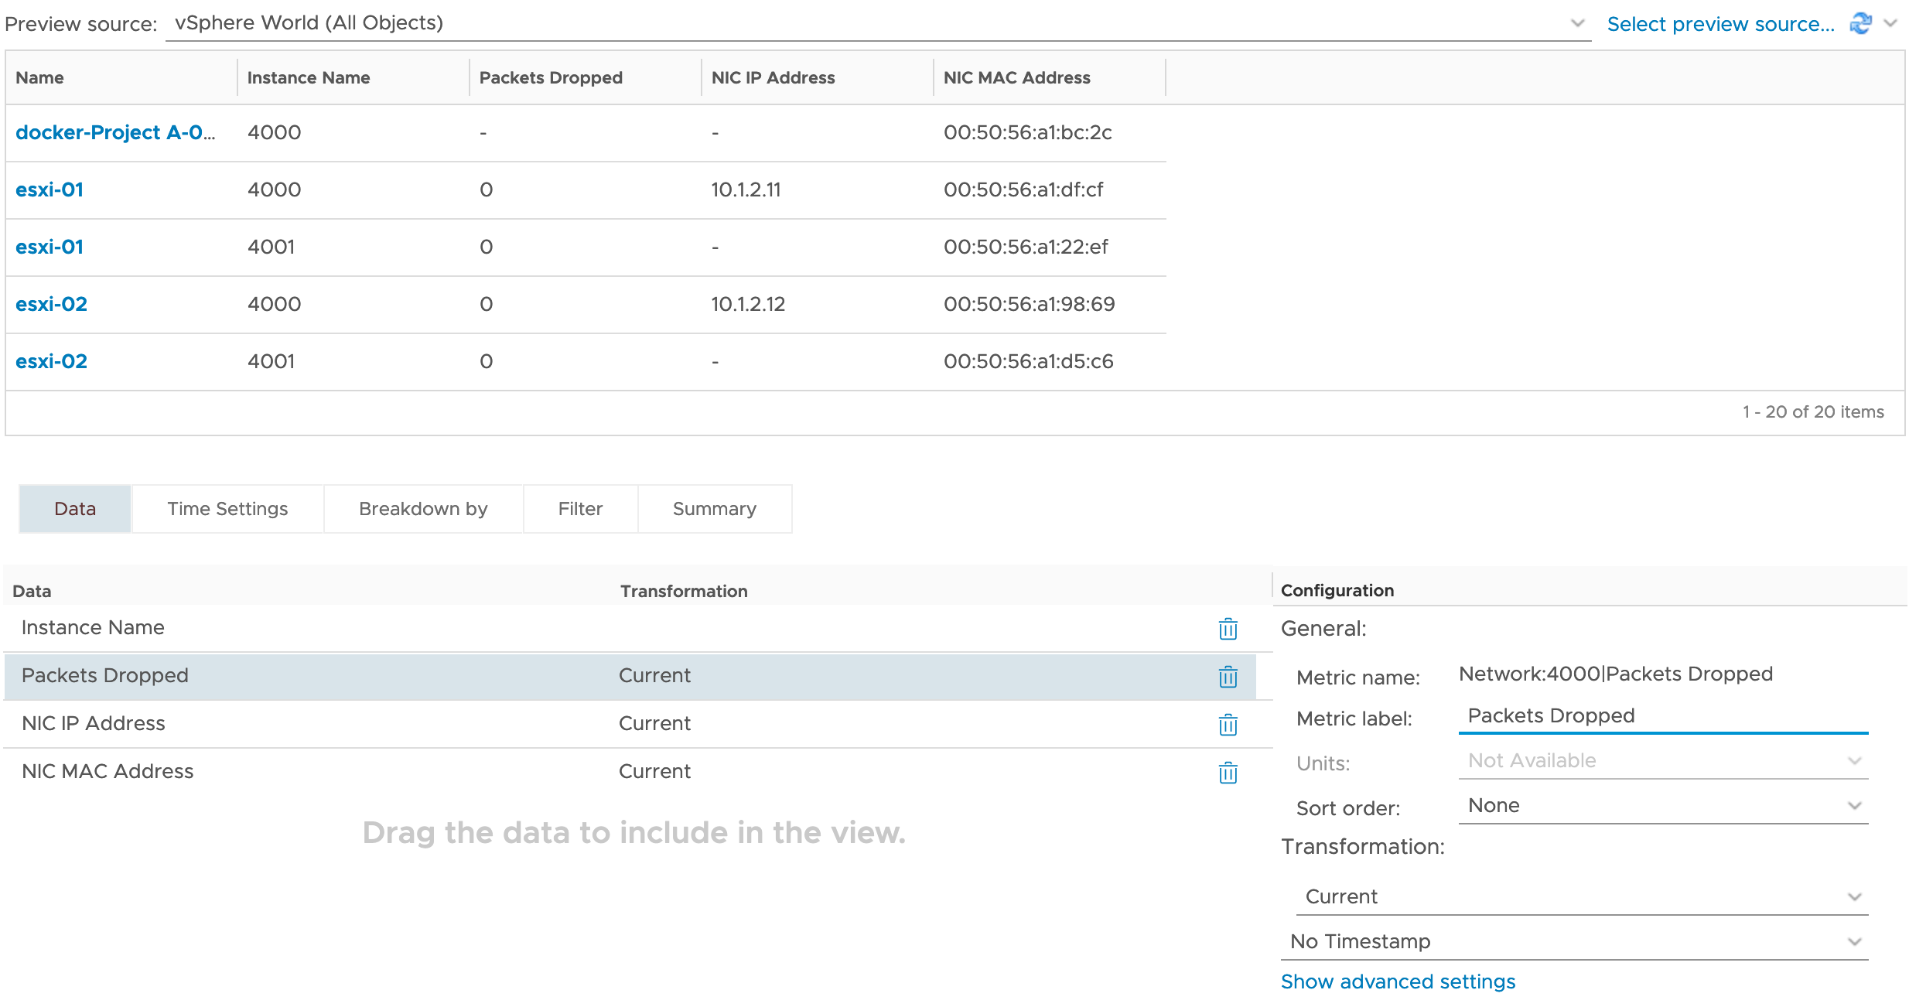Switch to the Data tab
Screen dimensions: 1909x1007
tap(75, 509)
